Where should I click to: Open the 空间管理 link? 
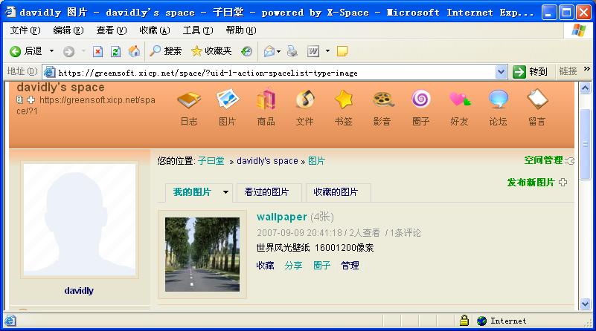coord(544,160)
